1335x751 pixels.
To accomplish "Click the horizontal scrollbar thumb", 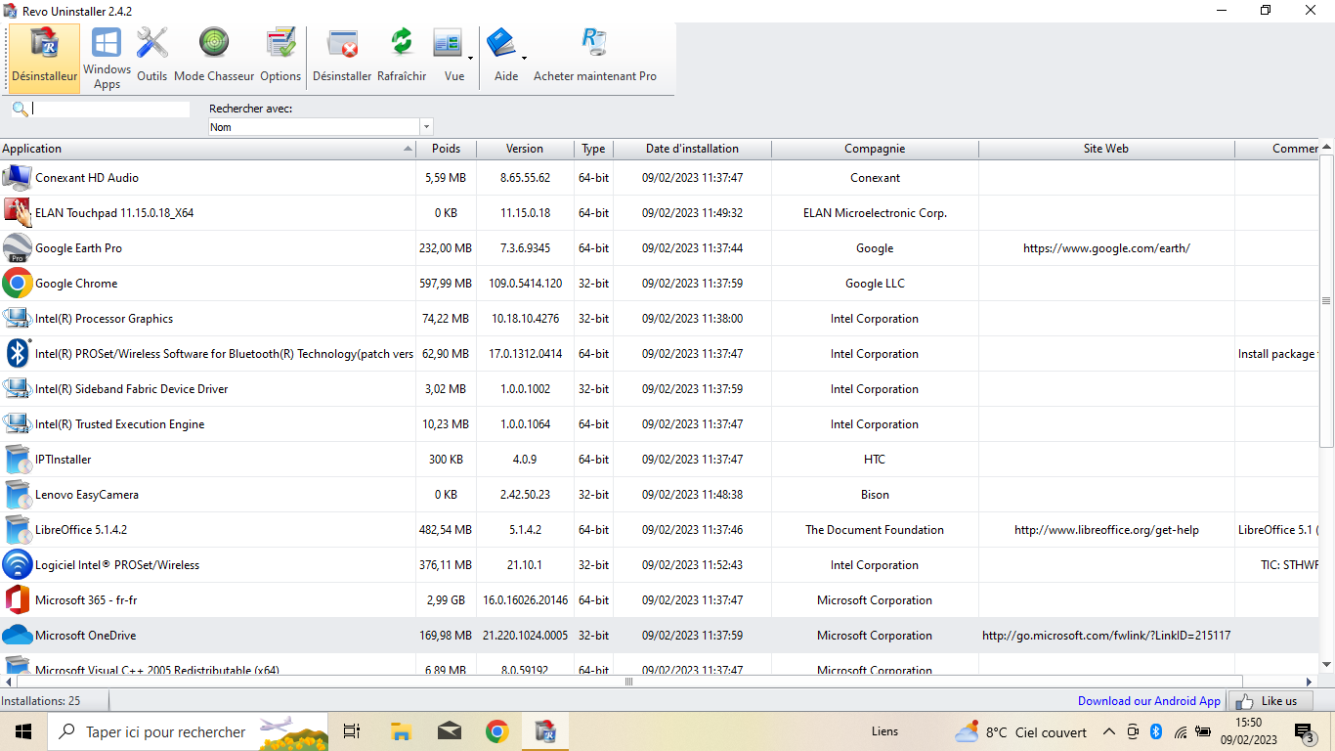I will [628, 682].
